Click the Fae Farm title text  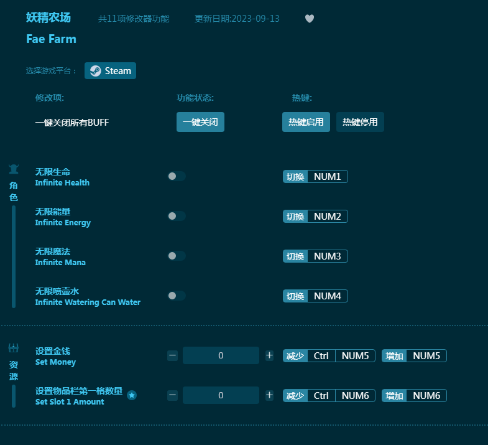coord(51,39)
